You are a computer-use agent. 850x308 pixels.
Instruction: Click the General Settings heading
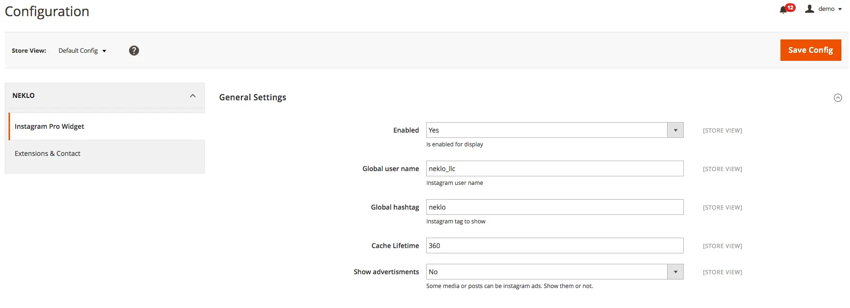pyautogui.click(x=252, y=97)
